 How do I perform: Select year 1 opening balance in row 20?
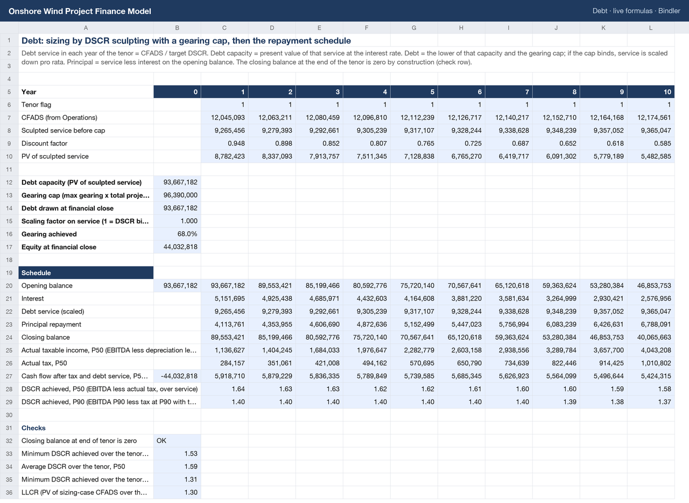tap(224, 285)
